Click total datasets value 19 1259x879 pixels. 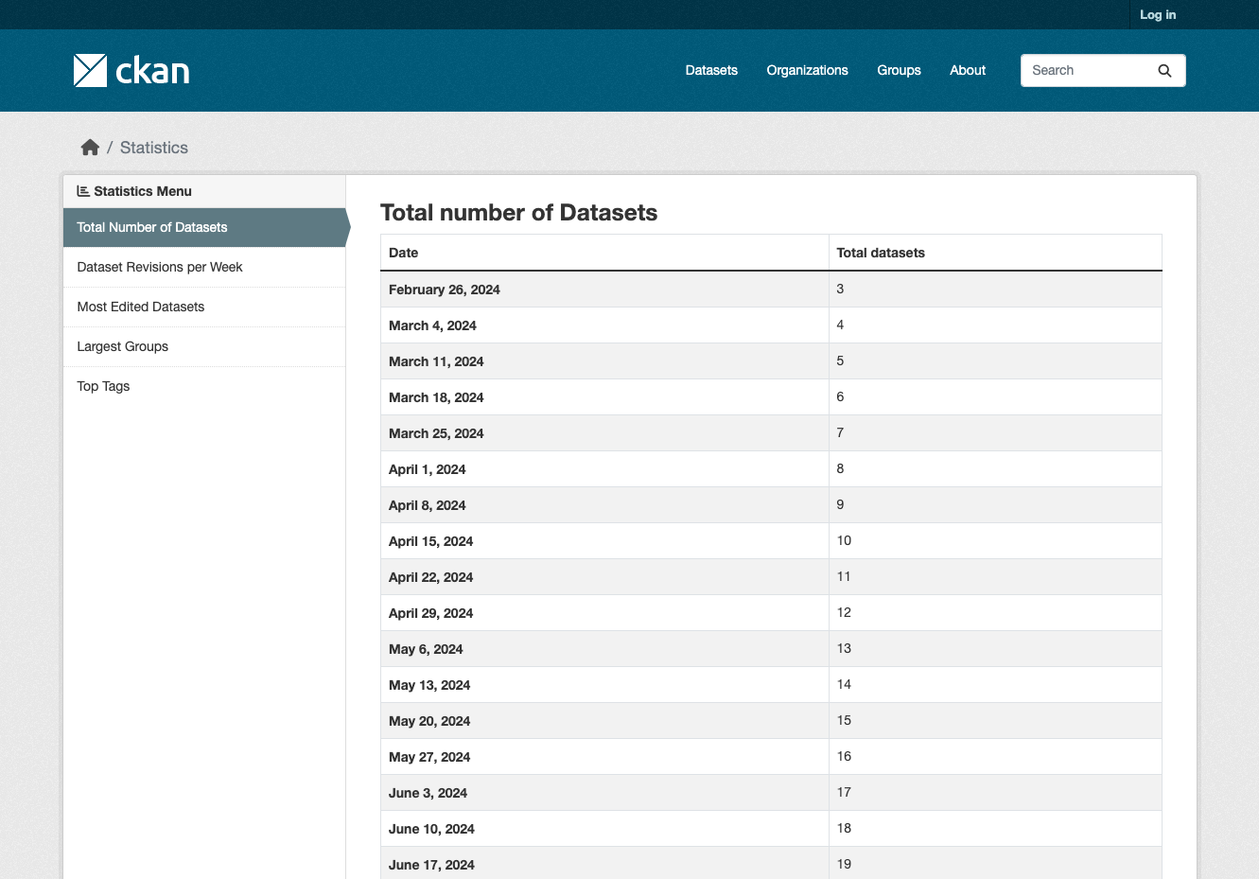[x=995, y=863]
